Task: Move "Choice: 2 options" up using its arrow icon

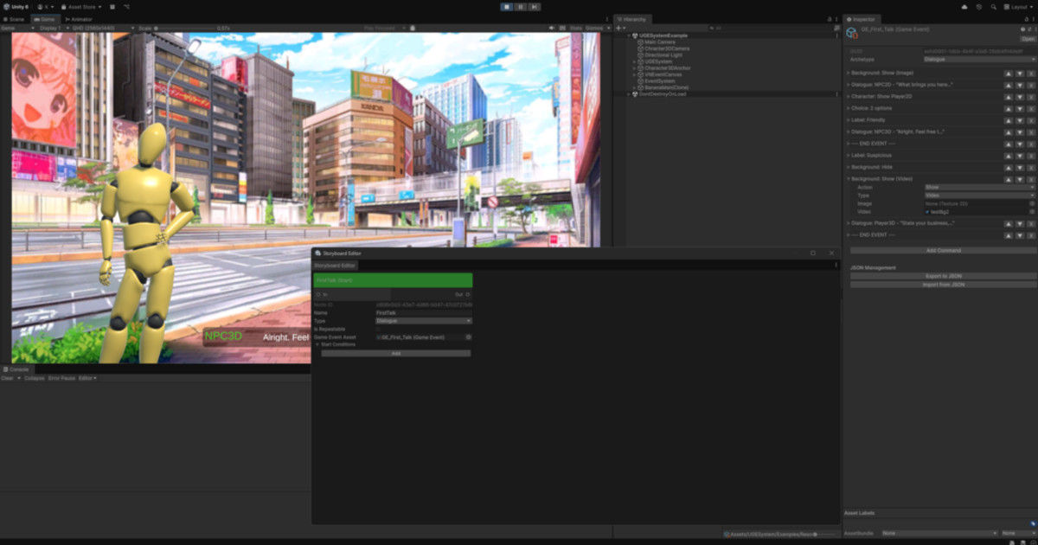Action: pos(1009,108)
